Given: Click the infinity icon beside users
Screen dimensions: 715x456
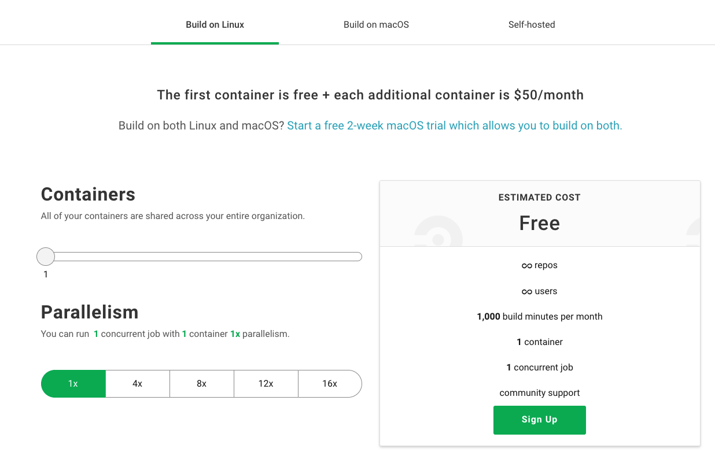Looking at the screenshot, I should point(526,292).
